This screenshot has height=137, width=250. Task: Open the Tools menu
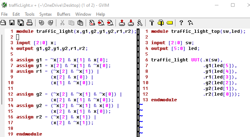pos(29,14)
